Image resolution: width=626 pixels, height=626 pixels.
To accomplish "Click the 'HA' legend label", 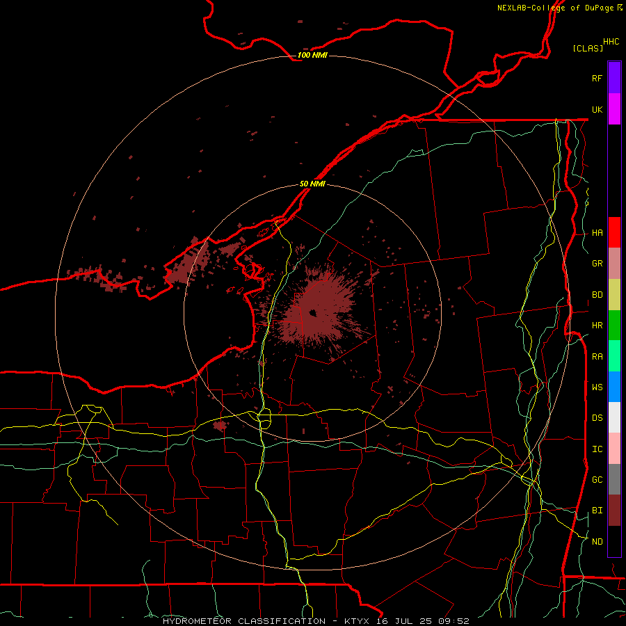I will pos(597,233).
